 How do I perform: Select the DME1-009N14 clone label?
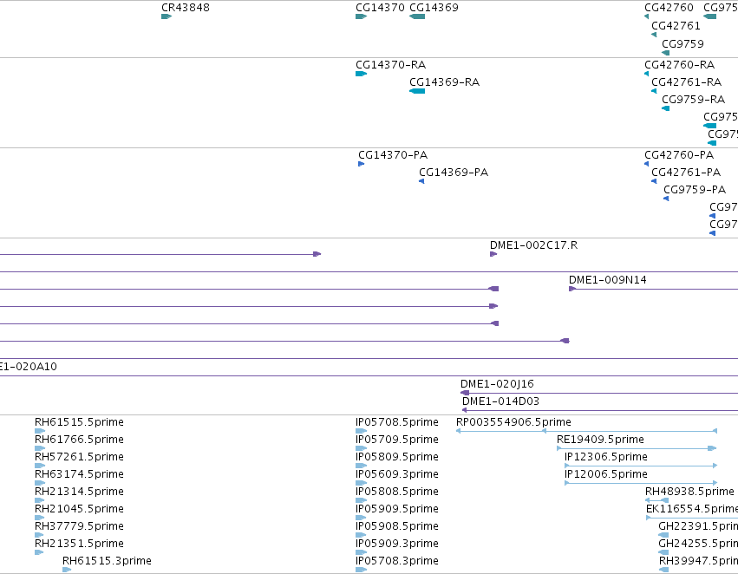(608, 280)
